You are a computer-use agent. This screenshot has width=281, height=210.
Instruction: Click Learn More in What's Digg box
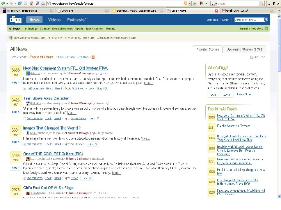244,94
